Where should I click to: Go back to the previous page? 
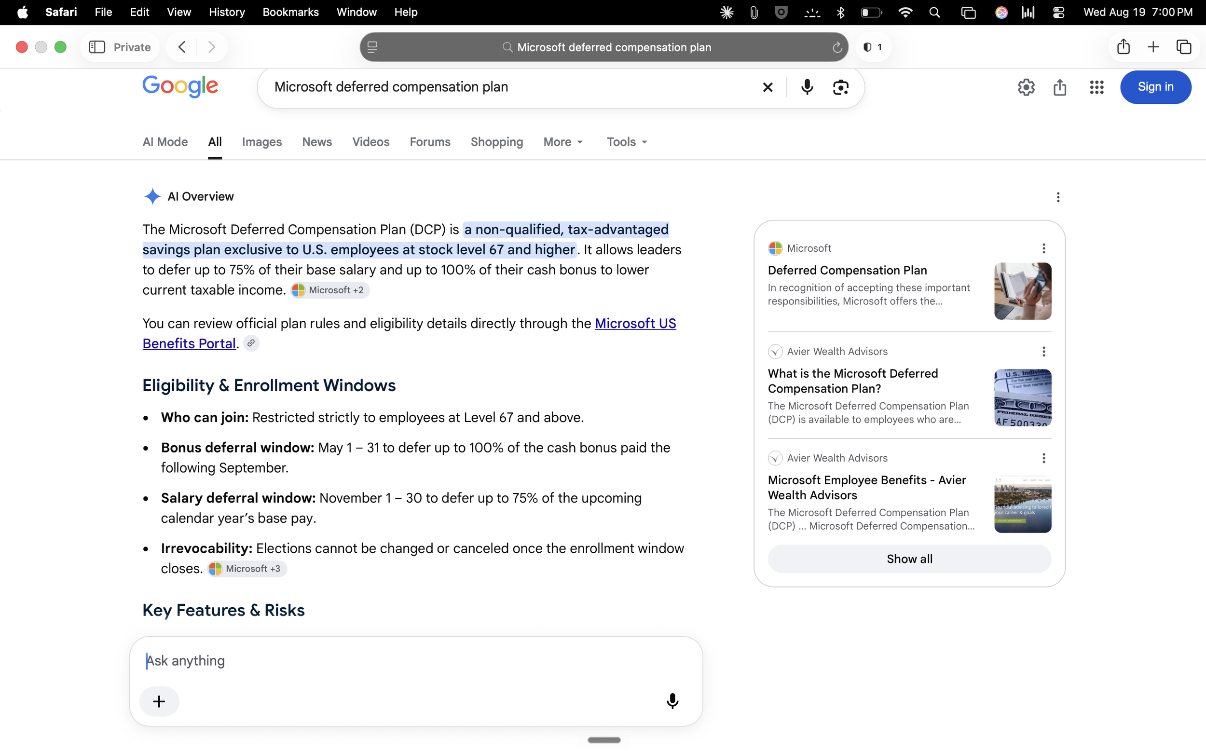coord(182,47)
